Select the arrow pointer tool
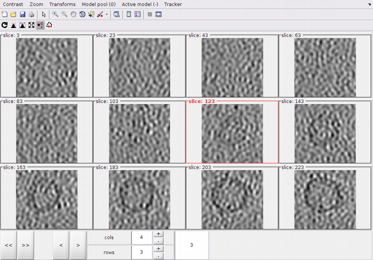Screen dimensions: 373x260 (x=44, y=14)
